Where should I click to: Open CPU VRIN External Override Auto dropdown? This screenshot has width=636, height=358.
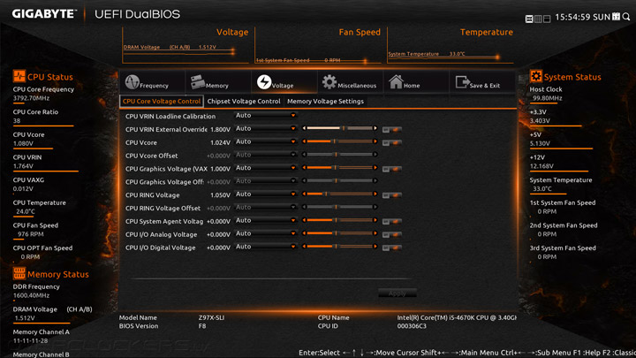[265, 129]
